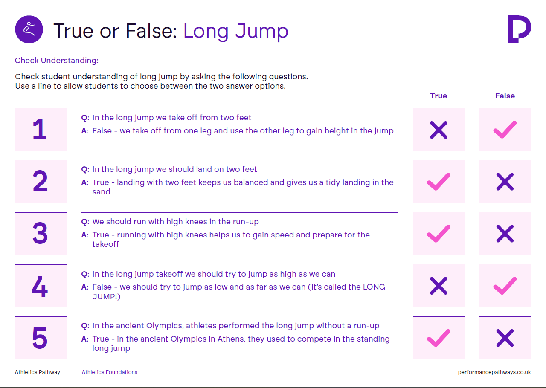Click the purple X in question 5 False box
The width and height of the screenshot is (546, 388).
point(505,338)
